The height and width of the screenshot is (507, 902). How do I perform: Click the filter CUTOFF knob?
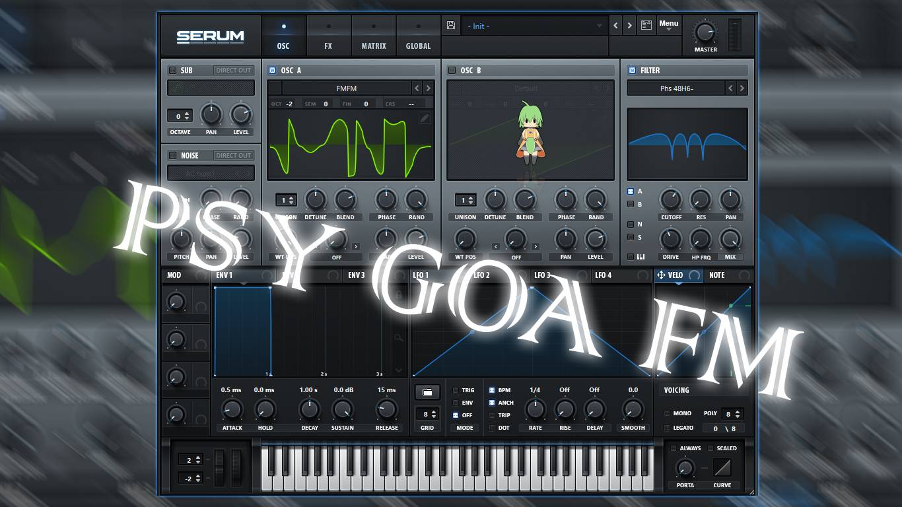671,199
